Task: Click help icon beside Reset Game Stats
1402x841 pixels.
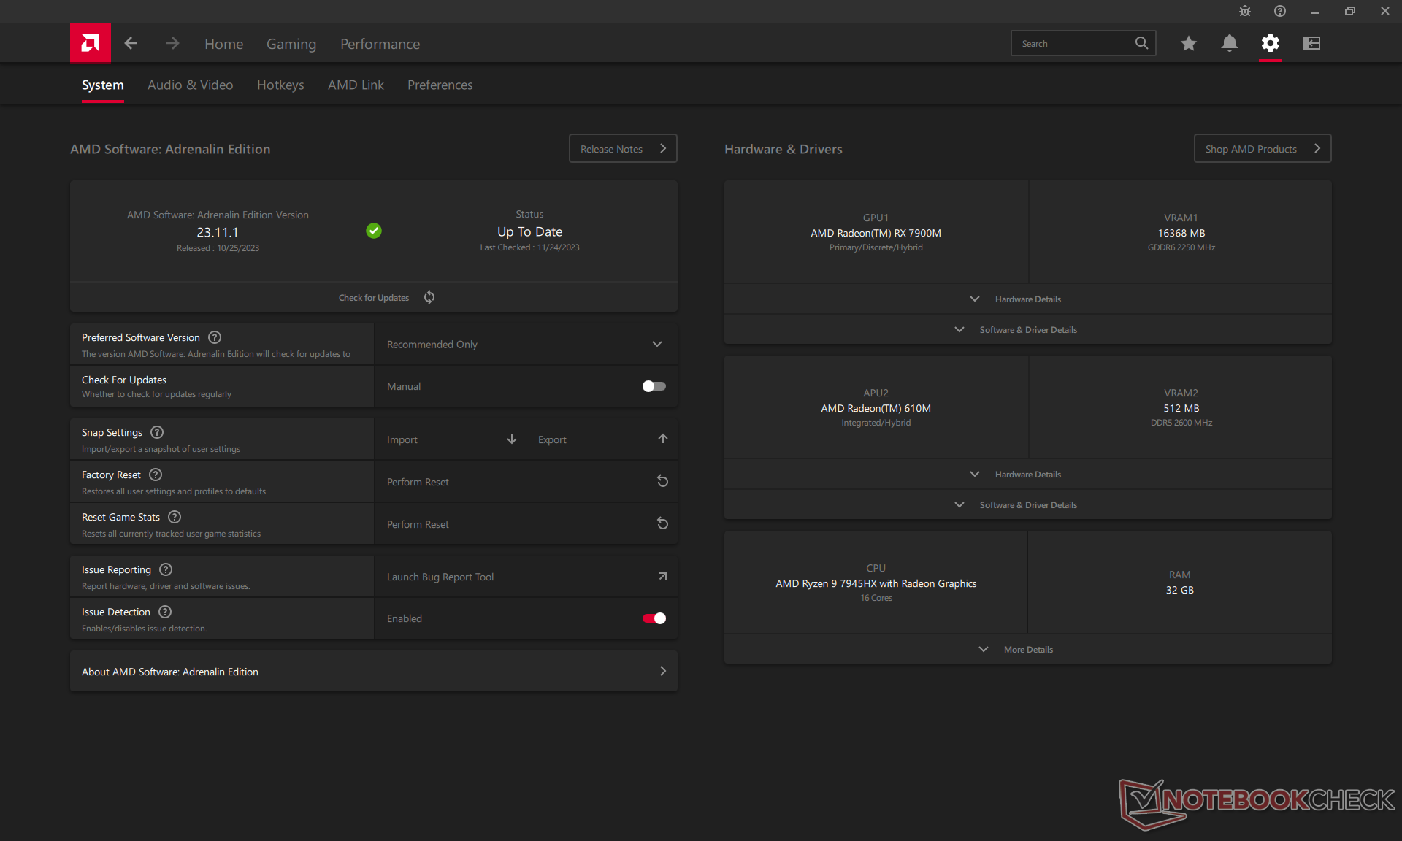Action: 175,517
